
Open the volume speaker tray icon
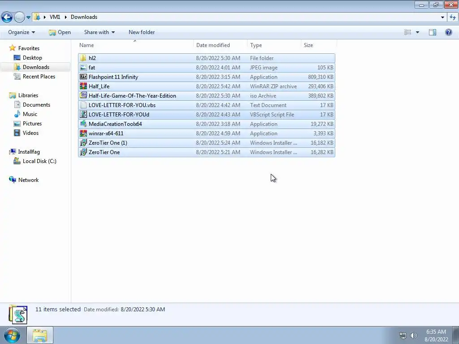pyautogui.click(x=413, y=335)
